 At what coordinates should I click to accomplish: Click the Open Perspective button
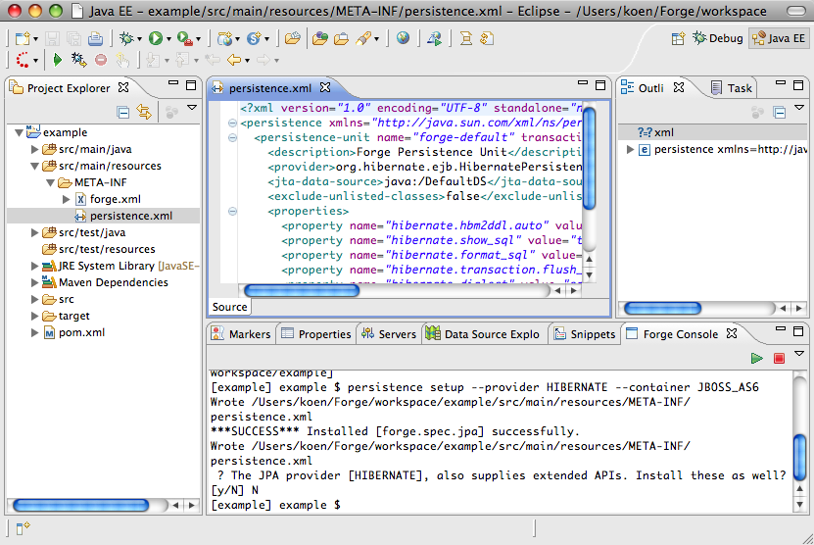(678, 38)
